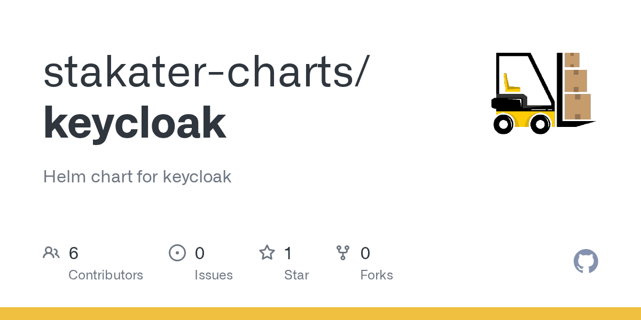Open the keycloak repository title
The width and height of the screenshot is (641, 320).
click(x=135, y=123)
